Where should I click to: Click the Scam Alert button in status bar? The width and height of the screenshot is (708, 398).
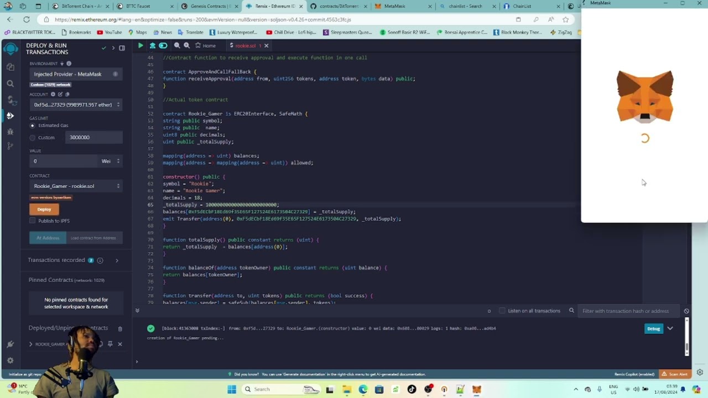[675, 374]
